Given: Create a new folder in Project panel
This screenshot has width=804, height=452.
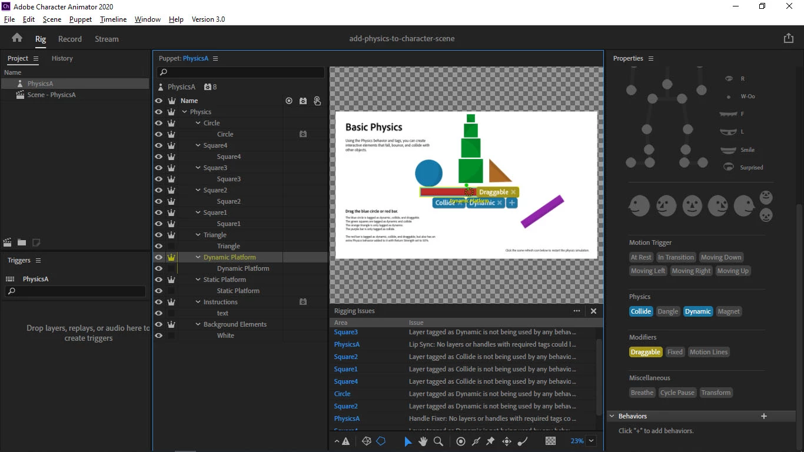Looking at the screenshot, I should pos(22,242).
